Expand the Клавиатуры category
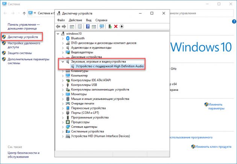The height and width of the screenshot is (164, 237). click(x=63, y=71)
